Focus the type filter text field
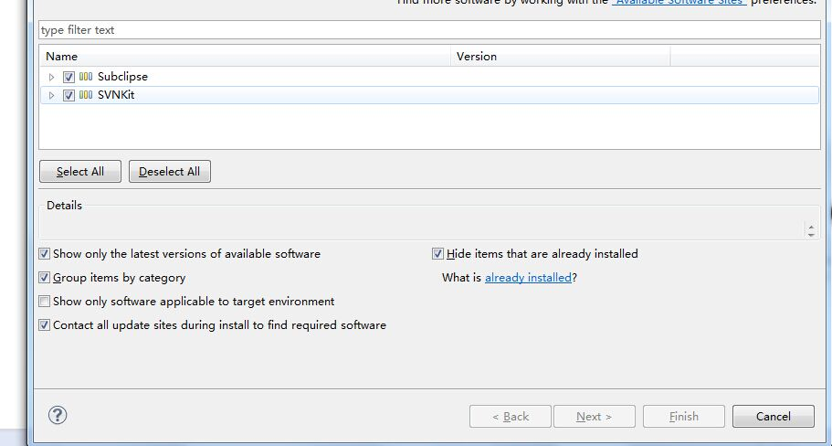 click(x=430, y=30)
